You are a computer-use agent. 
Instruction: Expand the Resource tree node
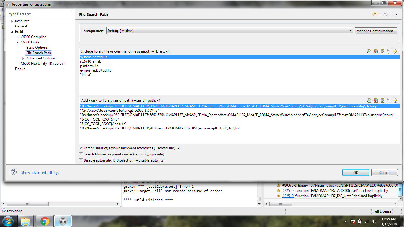point(12,21)
